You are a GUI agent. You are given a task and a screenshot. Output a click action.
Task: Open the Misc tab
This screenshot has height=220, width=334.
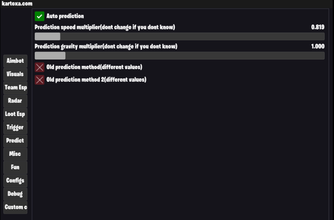tap(16, 154)
